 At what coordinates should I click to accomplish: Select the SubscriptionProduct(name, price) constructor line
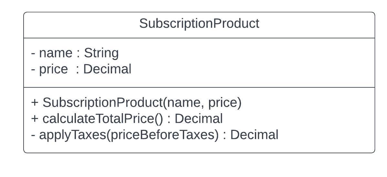(136, 103)
